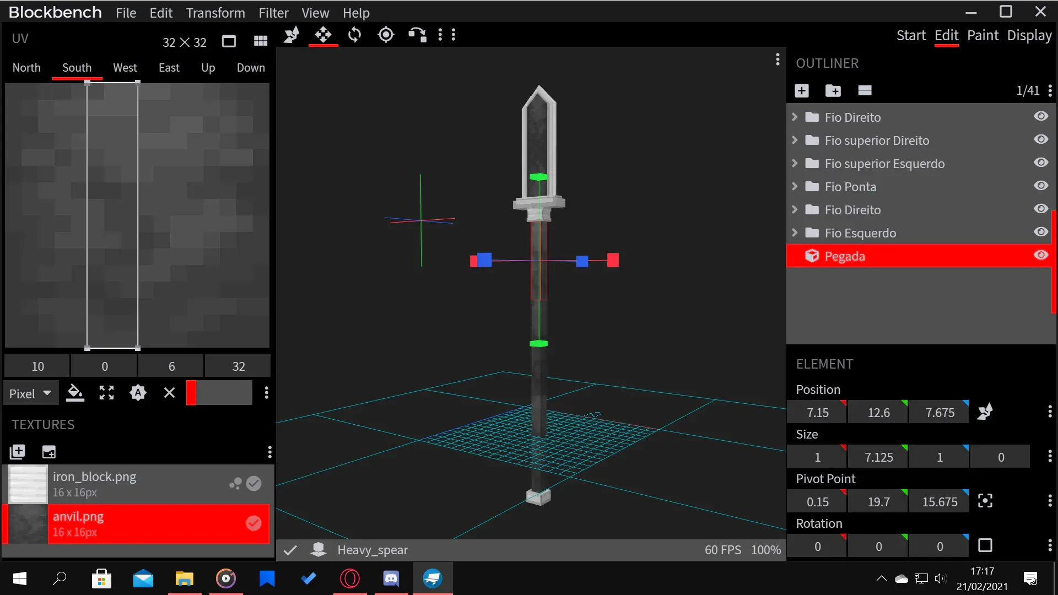1058x595 pixels.
Task: Toggle the Rotation rescale checkbox
Action: pyautogui.click(x=985, y=545)
